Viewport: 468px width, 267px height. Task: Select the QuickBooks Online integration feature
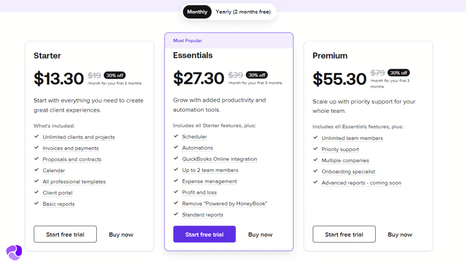coord(219,159)
